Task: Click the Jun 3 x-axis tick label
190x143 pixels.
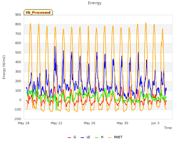Action: [x=155, y=123]
